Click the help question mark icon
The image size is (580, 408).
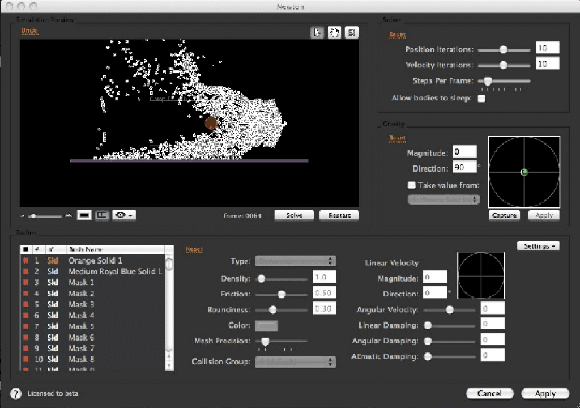pos(15,393)
